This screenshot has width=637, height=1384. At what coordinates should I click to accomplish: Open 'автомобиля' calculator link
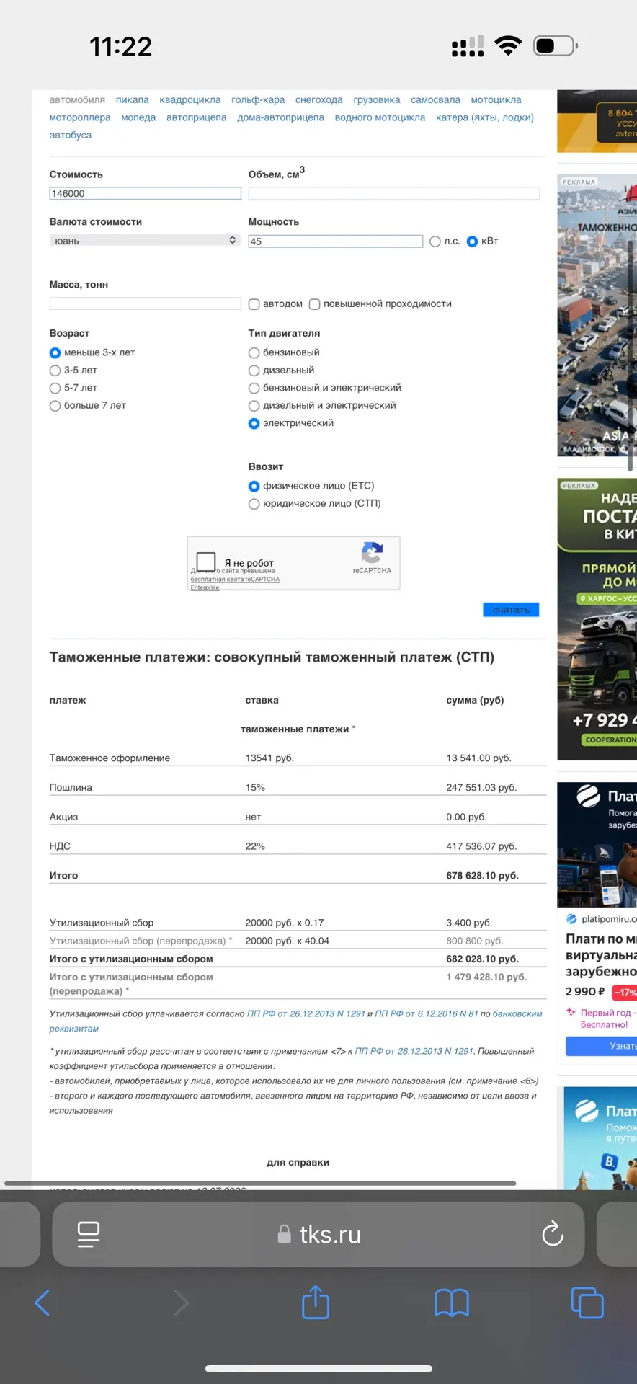point(77,99)
